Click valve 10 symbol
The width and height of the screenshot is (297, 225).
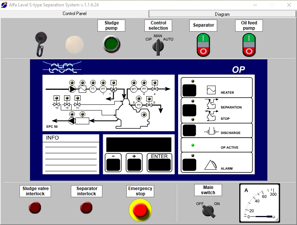pyautogui.click(x=77, y=104)
